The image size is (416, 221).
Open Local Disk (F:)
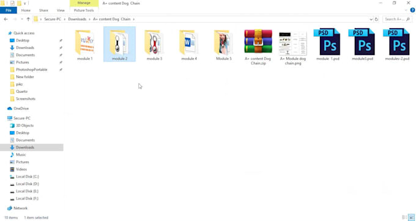(27, 198)
